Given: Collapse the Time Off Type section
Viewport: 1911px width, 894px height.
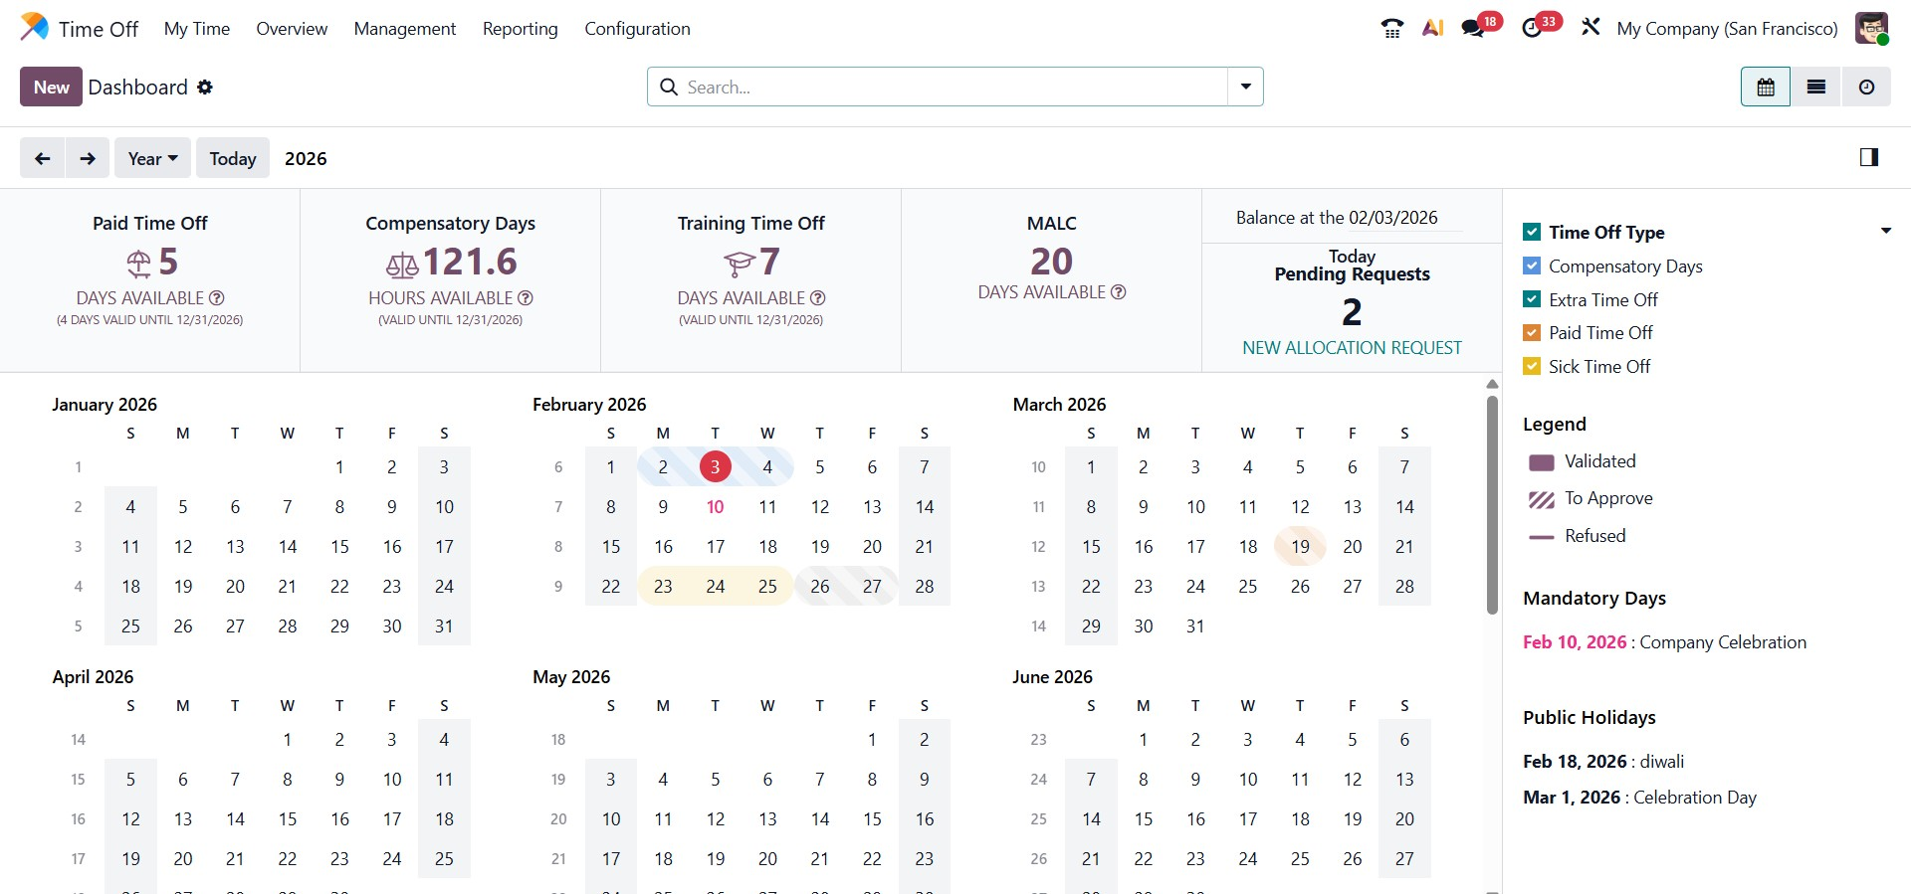Looking at the screenshot, I should pyautogui.click(x=1885, y=232).
